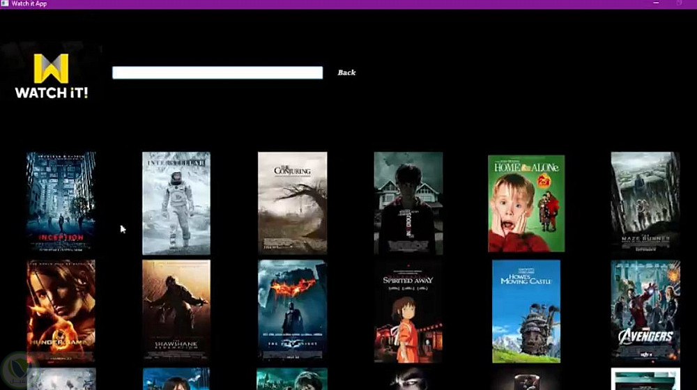This screenshot has height=390, width=697.
Task: Open the Inception movie poster
Action: pos(61,203)
